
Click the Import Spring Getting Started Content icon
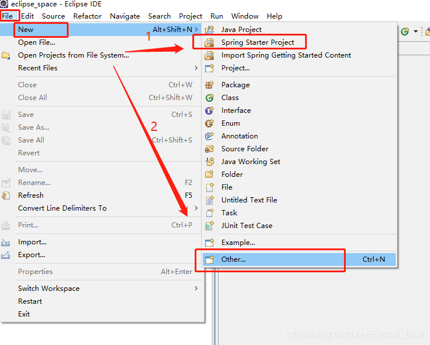tap(210, 55)
